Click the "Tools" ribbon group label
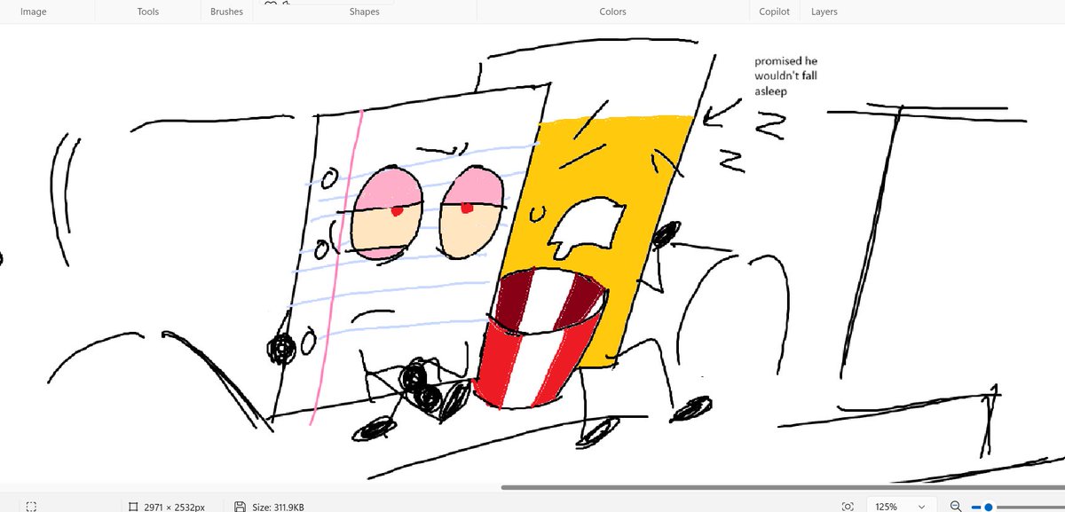 pos(149,12)
